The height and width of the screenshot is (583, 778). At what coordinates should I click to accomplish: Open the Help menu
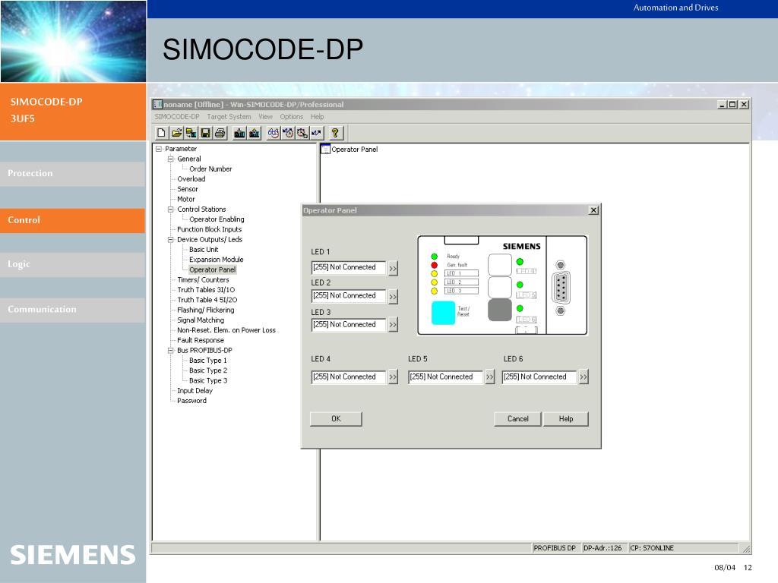(317, 116)
